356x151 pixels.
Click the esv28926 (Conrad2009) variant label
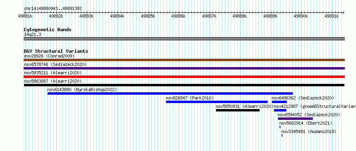(49, 56)
